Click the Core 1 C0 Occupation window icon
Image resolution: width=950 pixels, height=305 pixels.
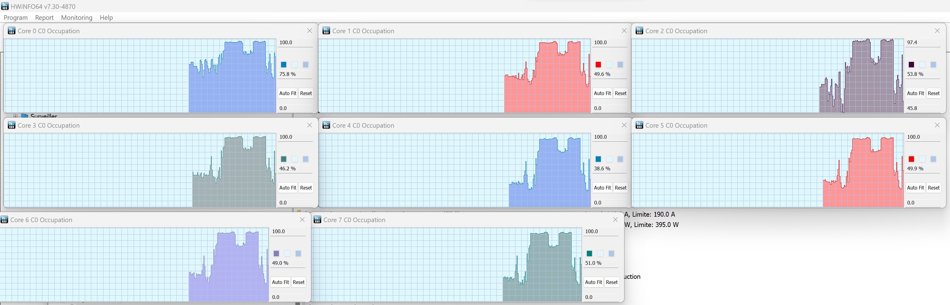pyautogui.click(x=326, y=31)
